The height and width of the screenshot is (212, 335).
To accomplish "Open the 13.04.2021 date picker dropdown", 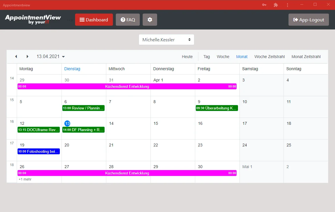I will 51,57.
